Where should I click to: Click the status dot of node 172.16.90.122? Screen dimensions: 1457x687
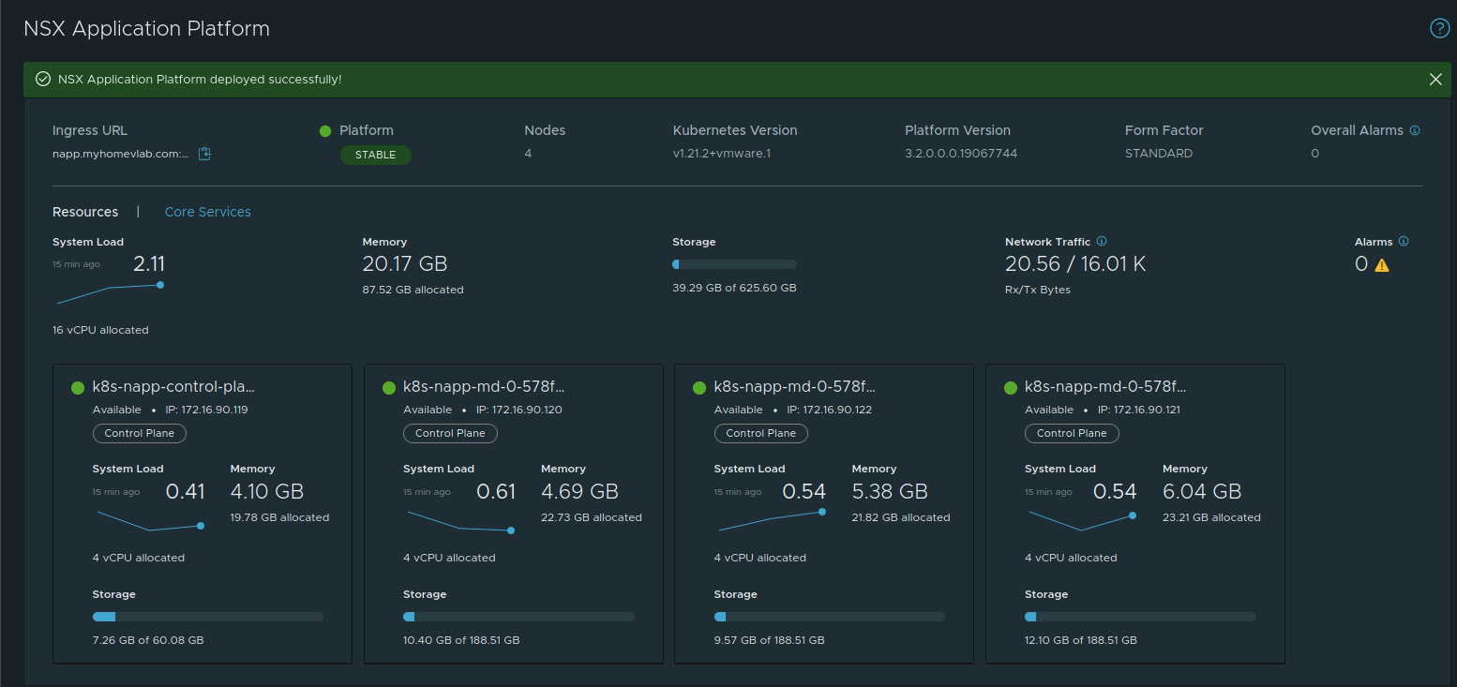point(699,388)
